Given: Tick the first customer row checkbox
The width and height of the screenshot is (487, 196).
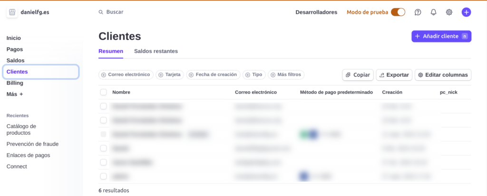Looking at the screenshot, I should click(x=103, y=106).
